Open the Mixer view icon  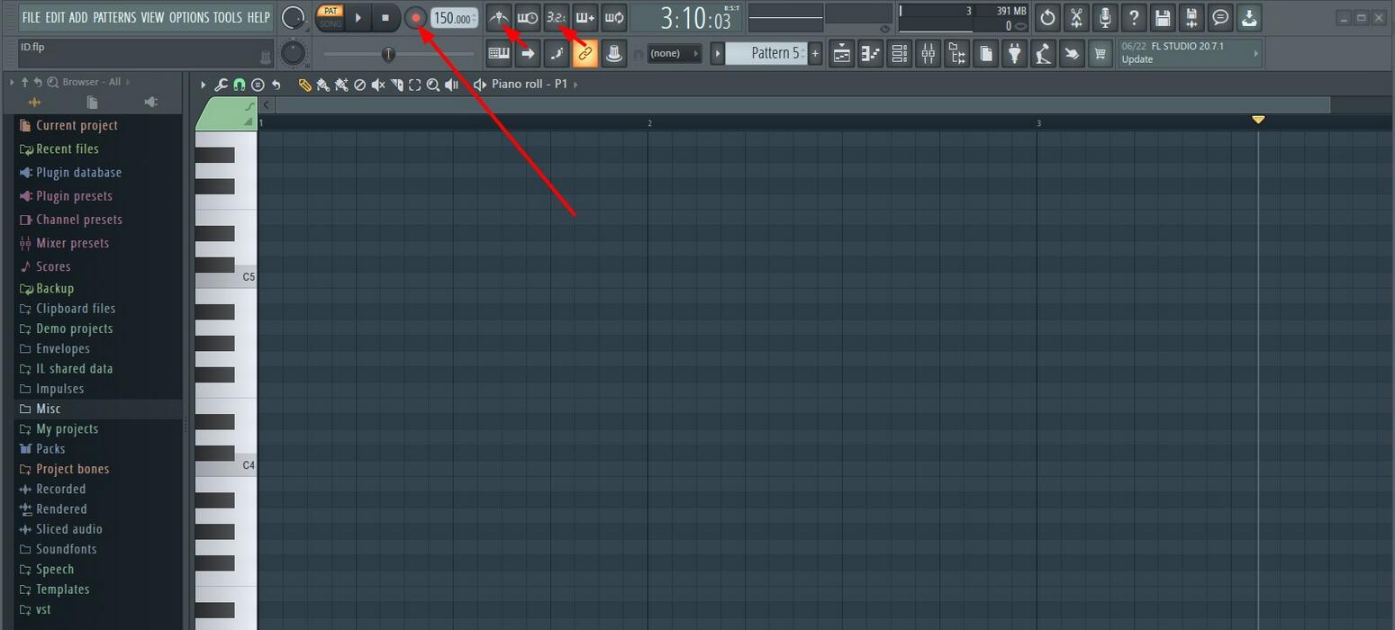pyautogui.click(x=928, y=53)
